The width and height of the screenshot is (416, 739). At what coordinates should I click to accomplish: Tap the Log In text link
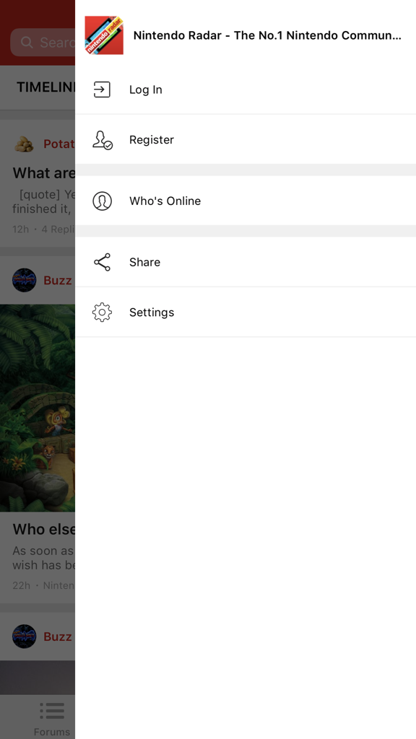point(145,89)
